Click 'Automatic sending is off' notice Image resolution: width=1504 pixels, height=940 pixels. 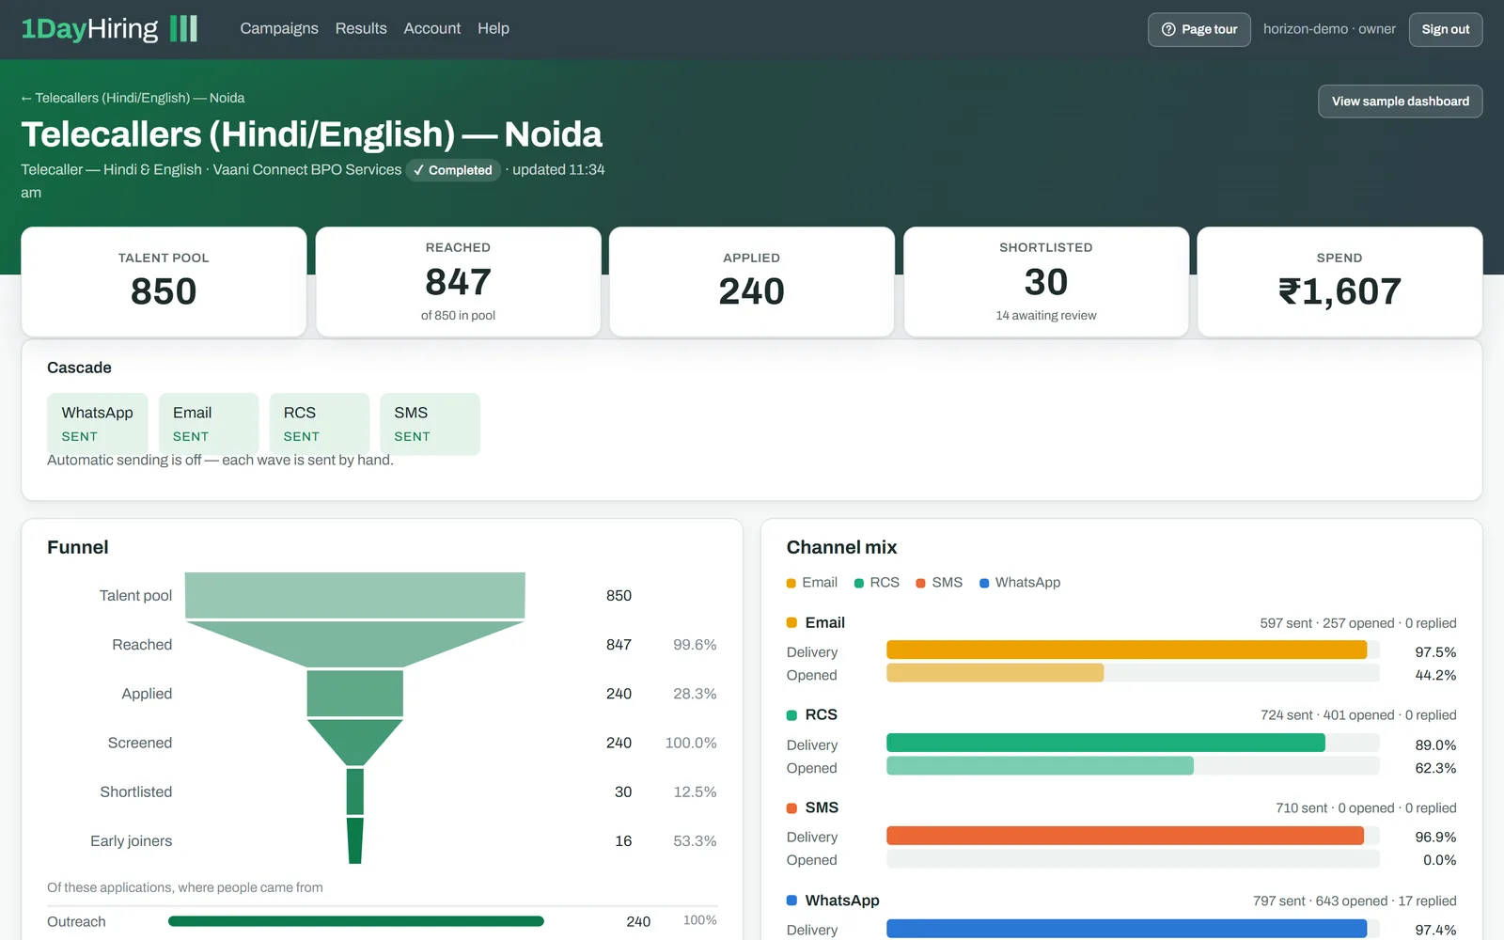(x=221, y=460)
